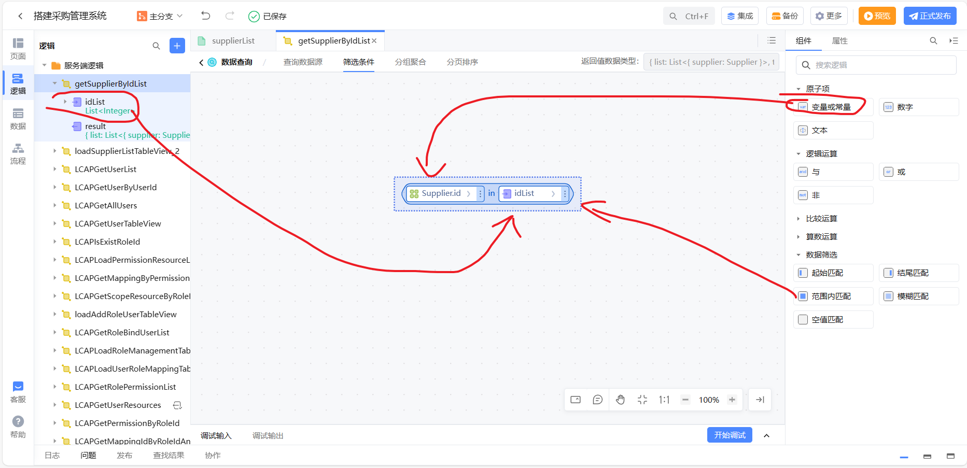Image resolution: width=967 pixels, height=468 pixels.
Task: Add new logic with the blue plus button
Action: click(177, 46)
